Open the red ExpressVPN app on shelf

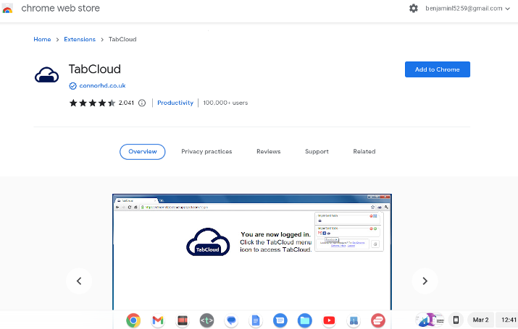pyautogui.click(x=378, y=320)
